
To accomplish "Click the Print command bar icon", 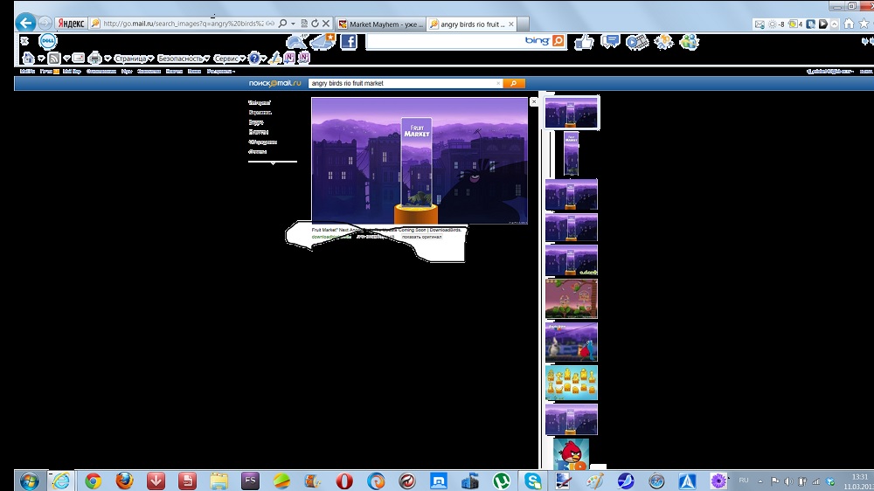I will click(x=94, y=58).
